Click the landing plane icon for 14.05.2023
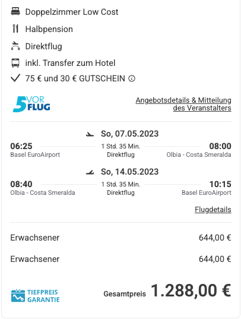 pyautogui.click(x=90, y=172)
